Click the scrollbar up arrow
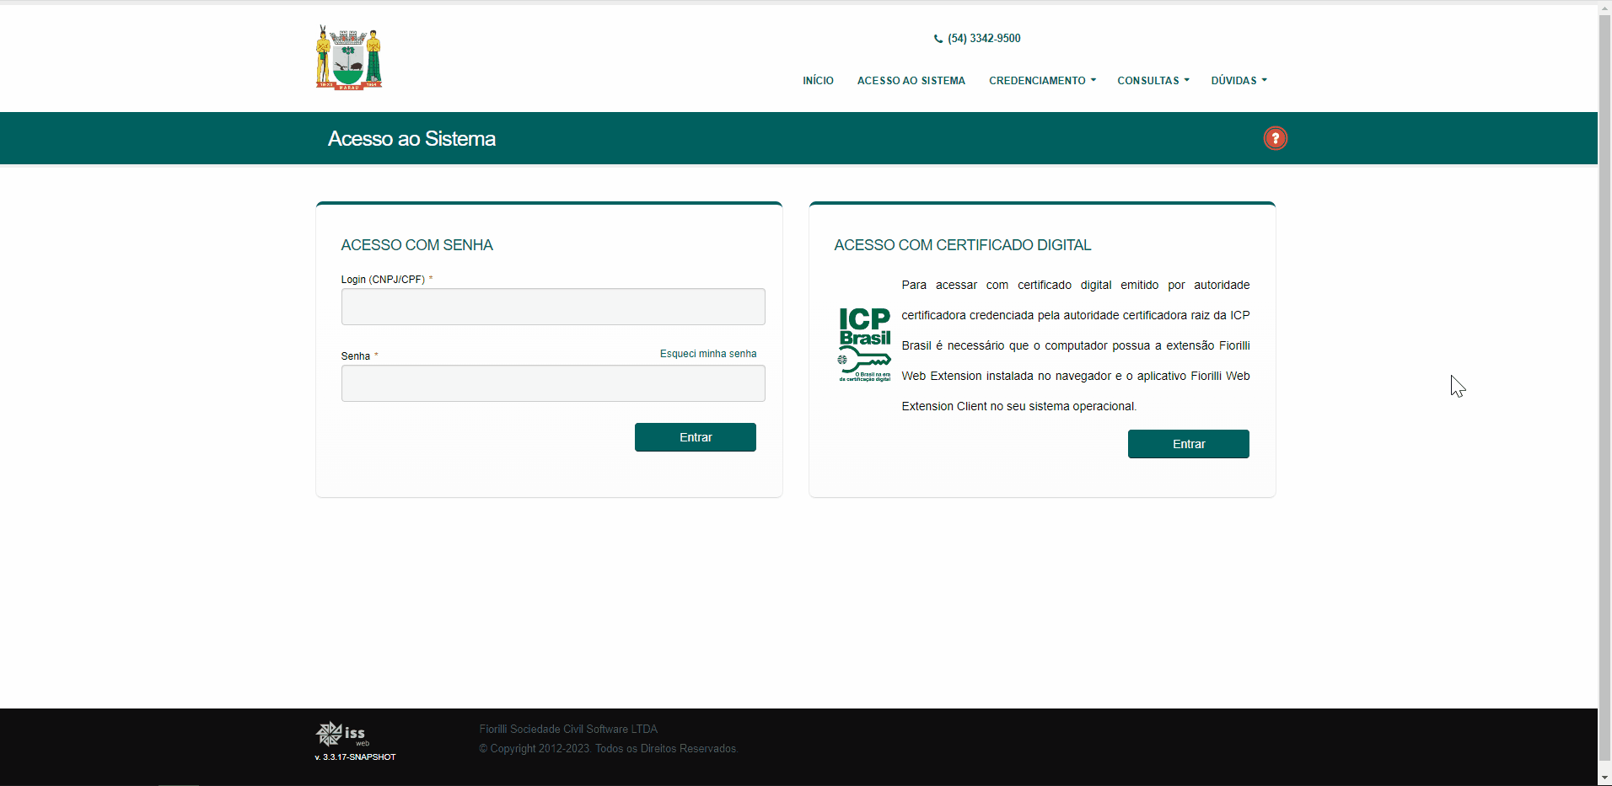The width and height of the screenshot is (1612, 786). point(1604,8)
